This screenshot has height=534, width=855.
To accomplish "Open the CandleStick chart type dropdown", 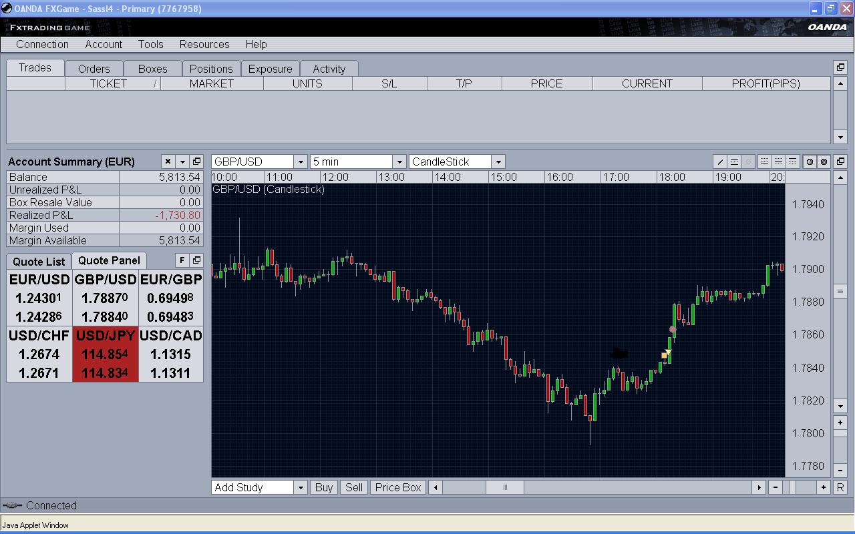I will pos(498,162).
